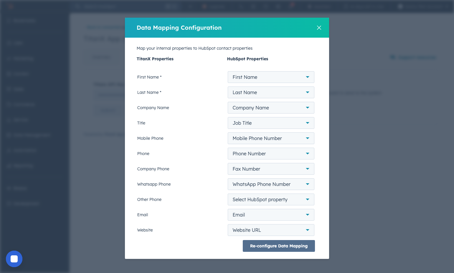This screenshot has width=454, height=273.
Task: Click the mapping description text
Action: click(194, 48)
